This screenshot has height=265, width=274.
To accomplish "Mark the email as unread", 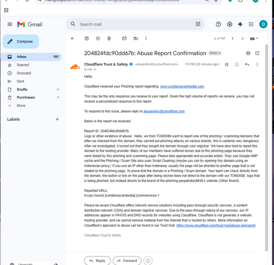I will [x=124, y=38].
